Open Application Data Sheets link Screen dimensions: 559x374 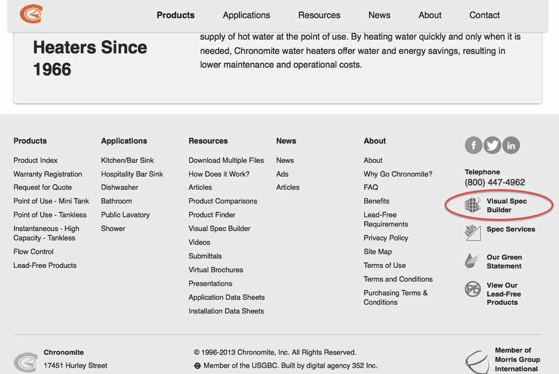[226, 298]
